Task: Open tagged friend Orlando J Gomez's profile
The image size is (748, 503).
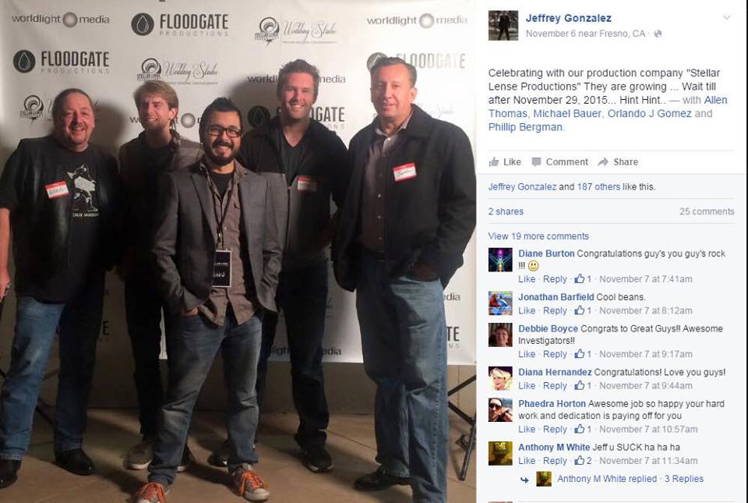Action: [649, 114]
